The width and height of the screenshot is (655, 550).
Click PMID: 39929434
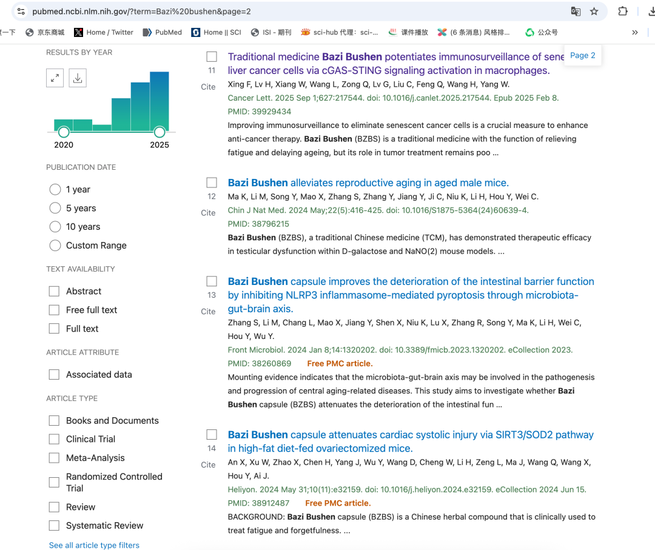(x=260, y=112)
